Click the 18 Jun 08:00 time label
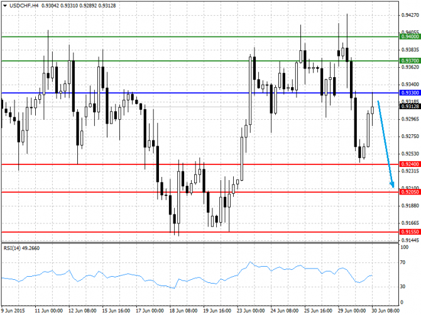The height and width of the screenshot is (315, 421). (183, 311)
